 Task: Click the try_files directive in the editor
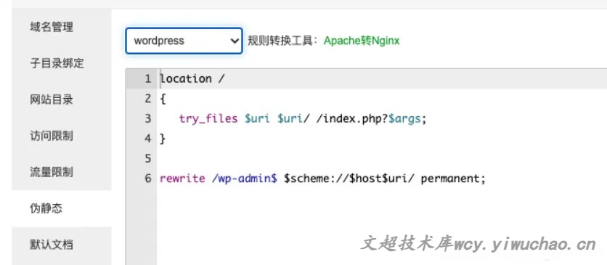point(208,119)
